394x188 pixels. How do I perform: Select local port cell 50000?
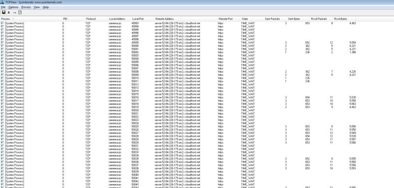pos(135,46)
